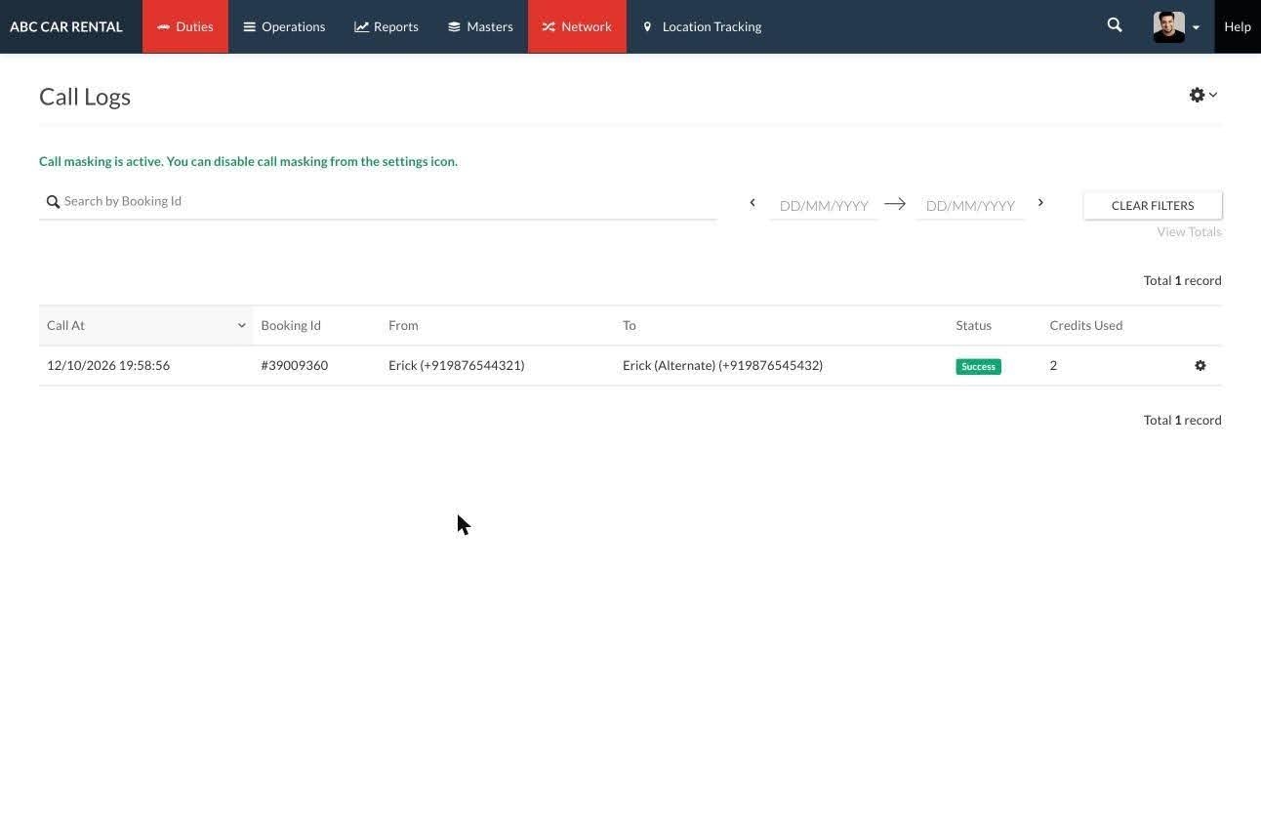Open the Duties menu
Screen dimensions: 1261x816
185,26
